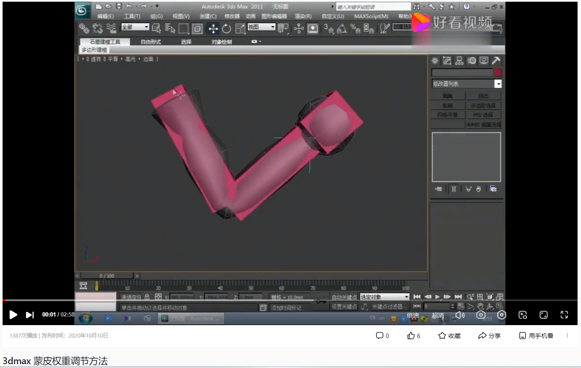Click the Select and Link chain icon
581x368 pixels.
tap(84, 29)
